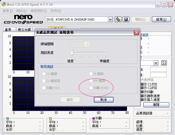
Task: Click the 測試長度 slider handle
Action: click(x=72, y=52)
